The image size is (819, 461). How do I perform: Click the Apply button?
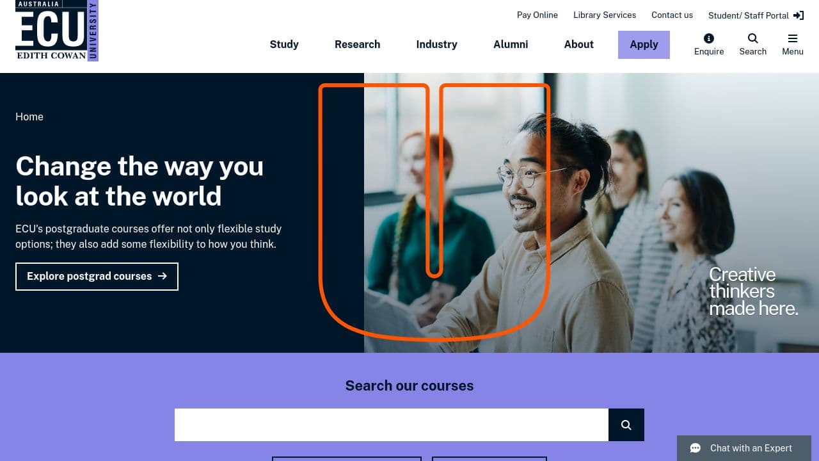pyautogui.click(x=644, y=44)
